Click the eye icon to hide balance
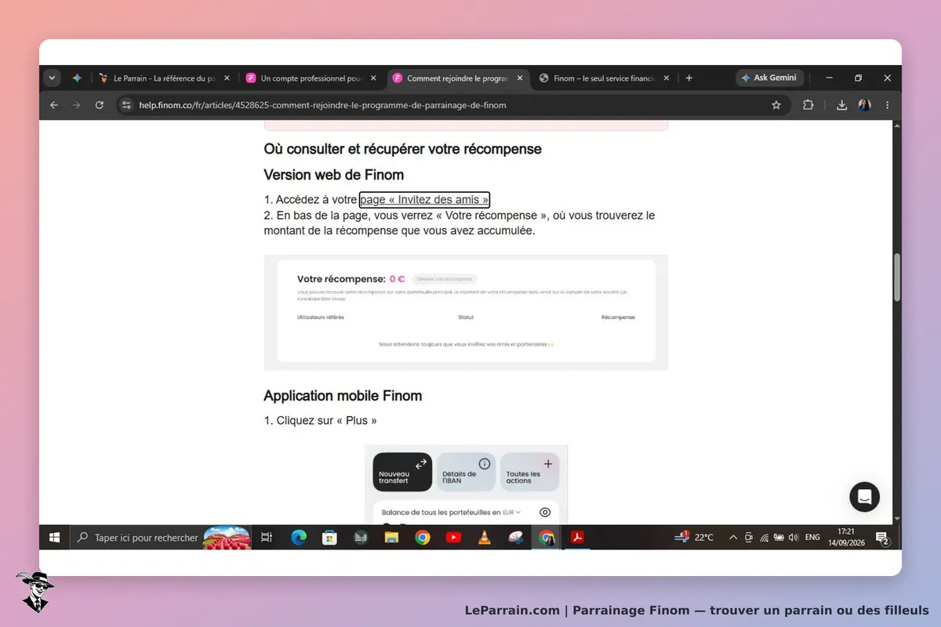 pyautogui.click(x=545, y=513)
